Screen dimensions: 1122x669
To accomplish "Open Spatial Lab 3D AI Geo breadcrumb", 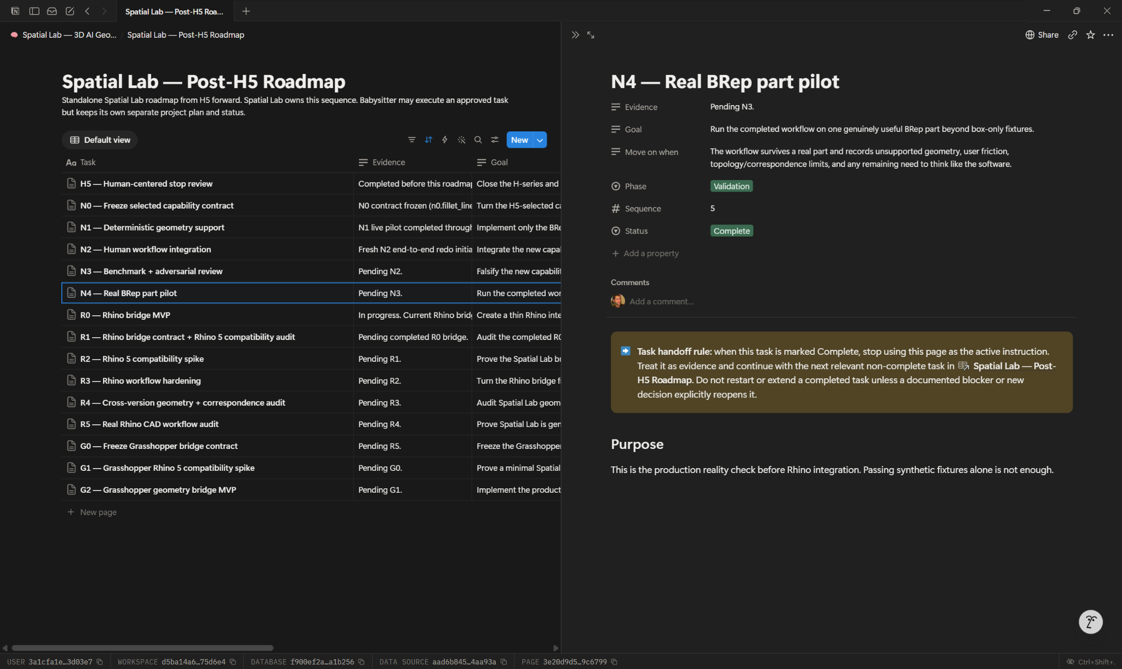I will (x=64, y=35).
